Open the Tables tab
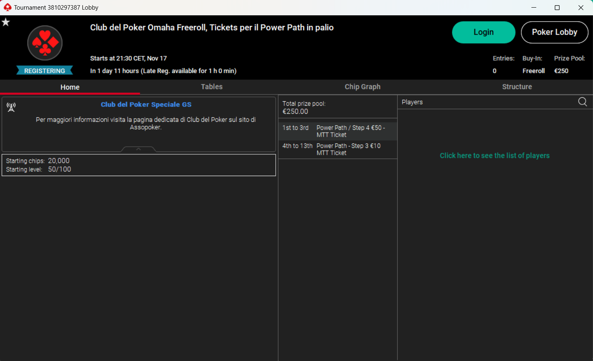Viewport: 593px width, 361px height. tap(212, 87)
